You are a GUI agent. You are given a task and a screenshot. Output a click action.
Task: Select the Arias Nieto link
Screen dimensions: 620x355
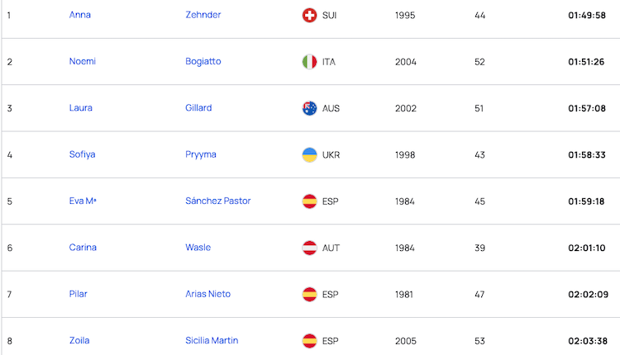click(208, 294)
